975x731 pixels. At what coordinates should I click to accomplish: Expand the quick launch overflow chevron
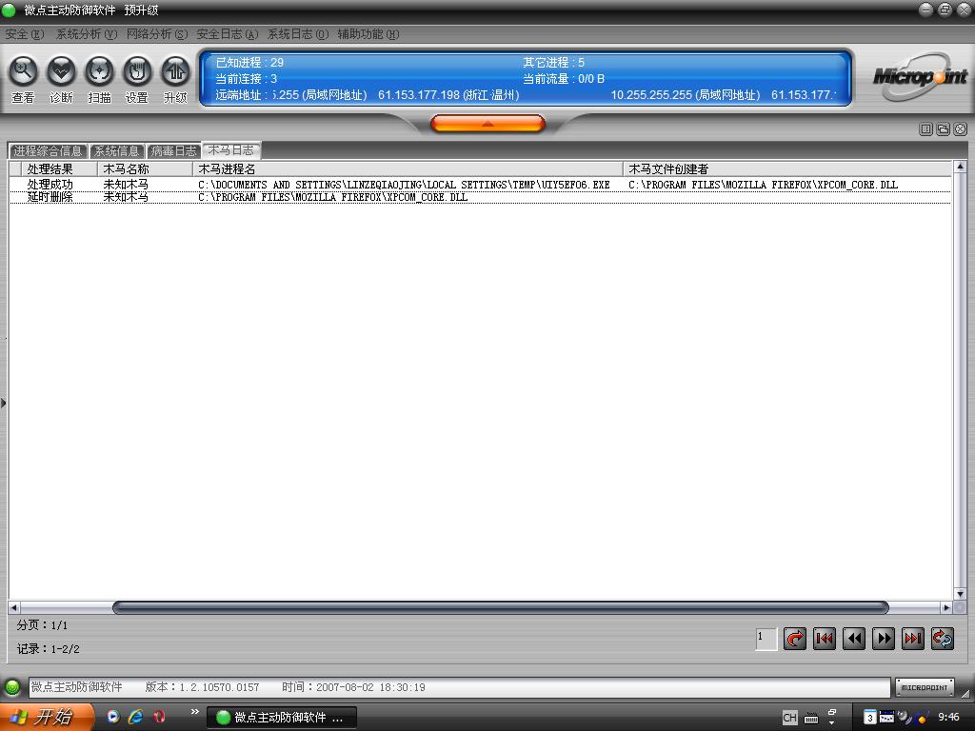194,712
